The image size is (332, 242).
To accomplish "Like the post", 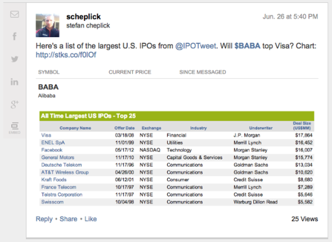I will [x=91, y=219].
